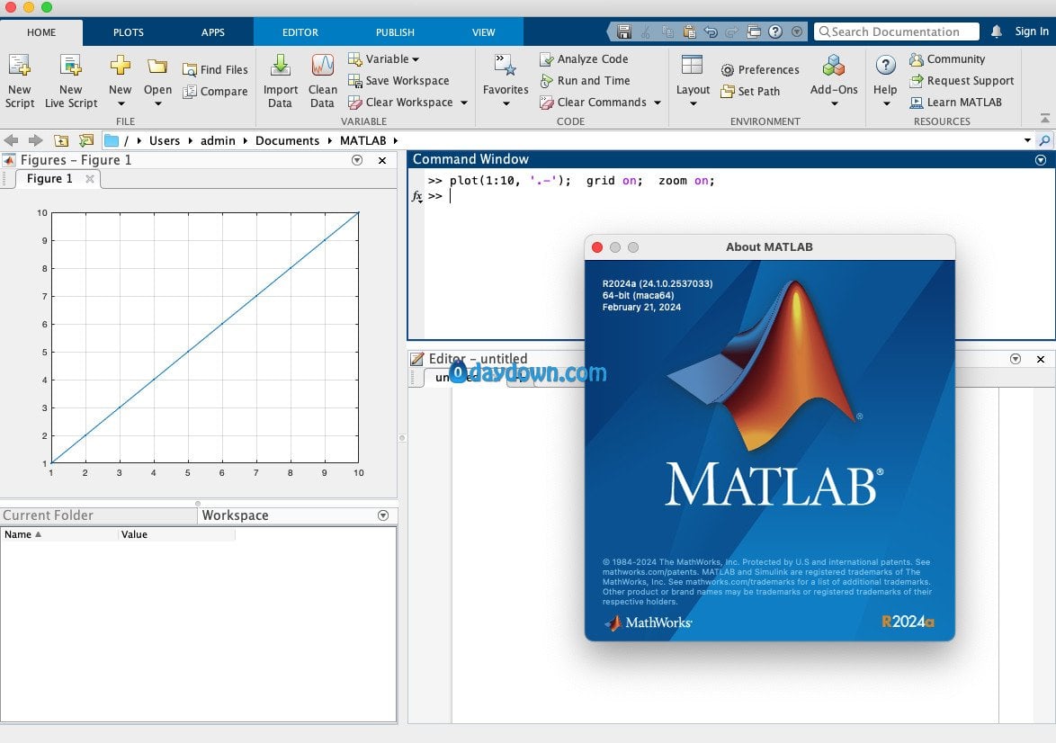Switch to the VIEW tab
1056x743 pixels.
(x=484, y=32)
